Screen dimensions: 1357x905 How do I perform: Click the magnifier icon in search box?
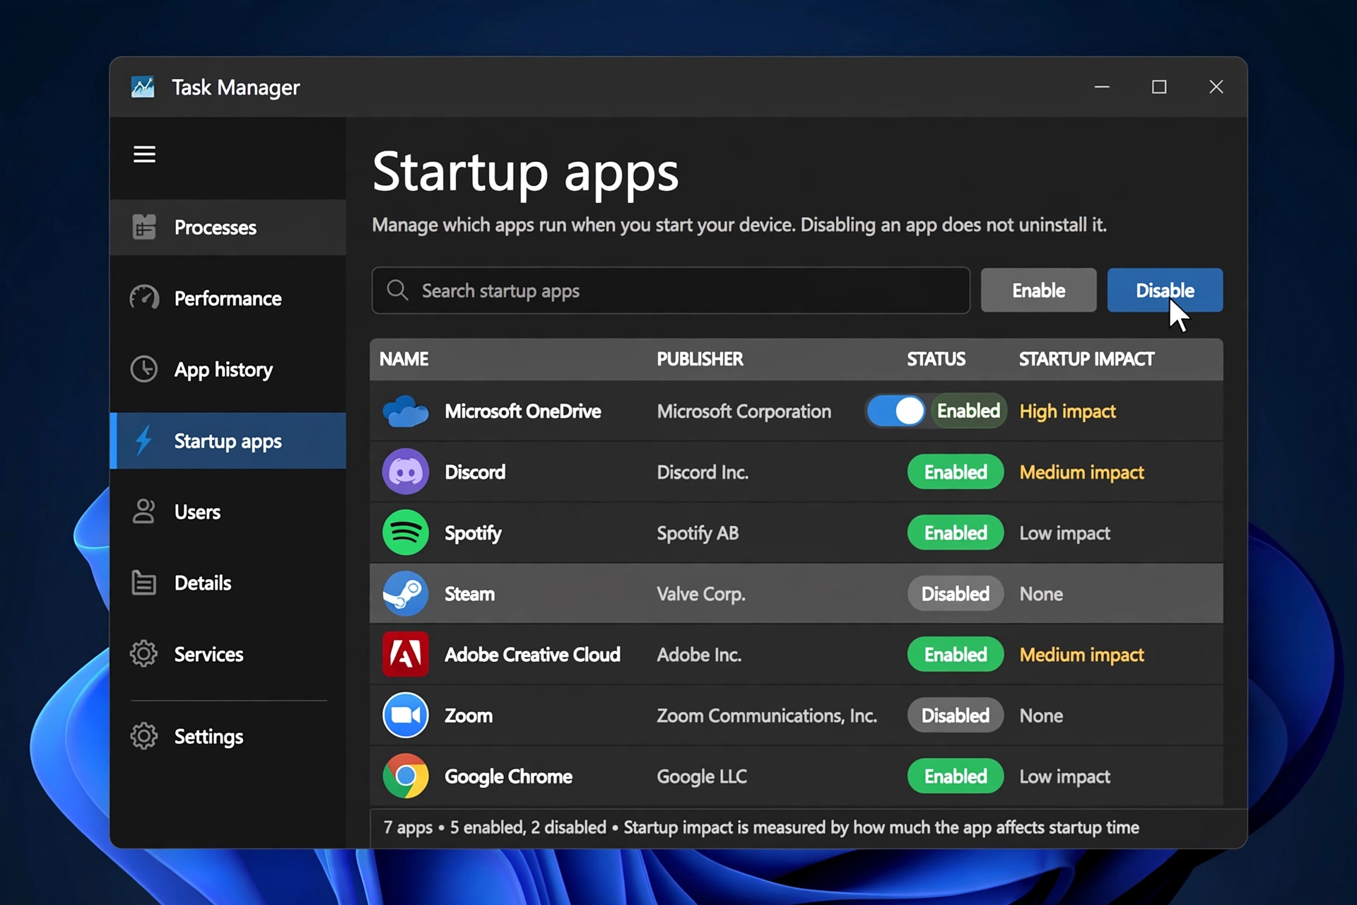[x=397, y=290]
